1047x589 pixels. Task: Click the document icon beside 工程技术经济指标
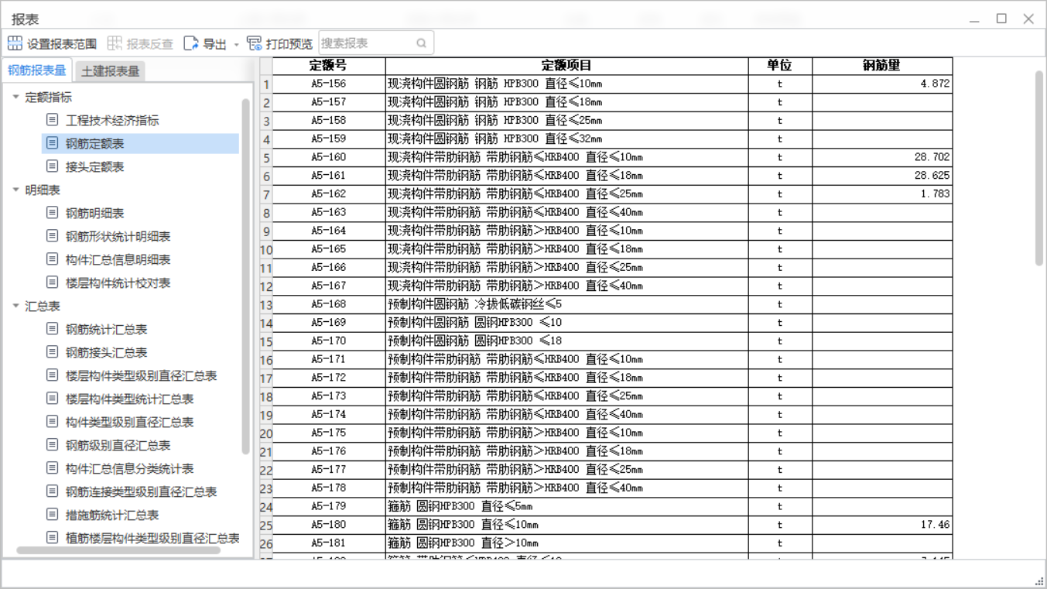(52, 120)
